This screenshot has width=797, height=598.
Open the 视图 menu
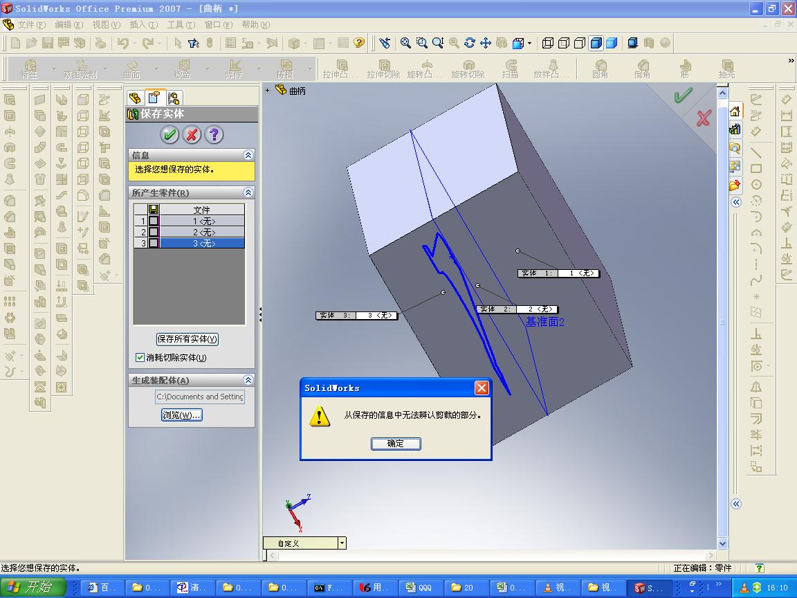pos(107,24)
